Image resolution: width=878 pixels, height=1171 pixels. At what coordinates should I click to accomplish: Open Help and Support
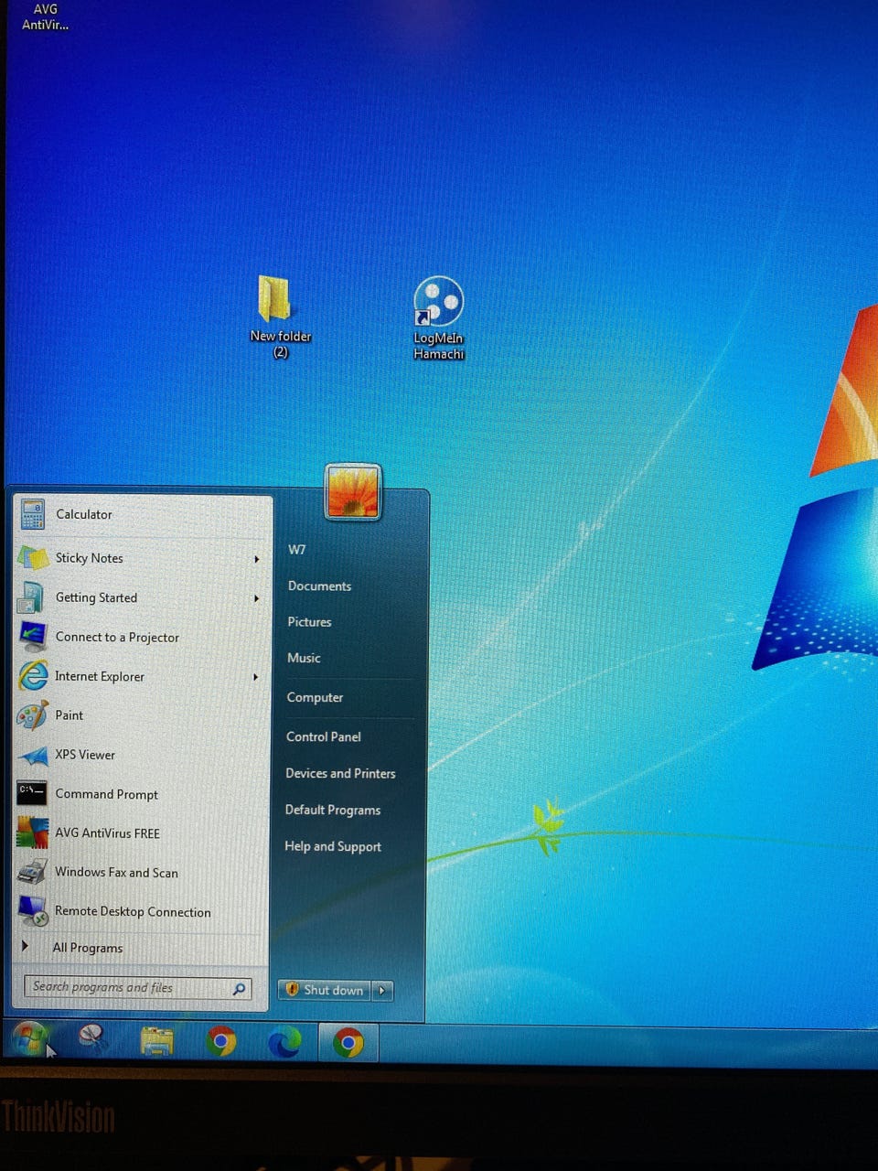pos(333,846)
